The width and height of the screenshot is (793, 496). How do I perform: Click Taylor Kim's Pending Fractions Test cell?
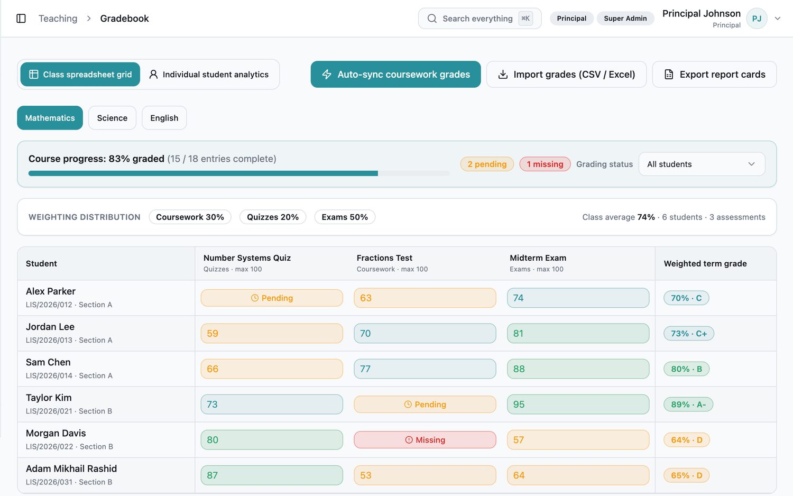(x=425, y=405)
